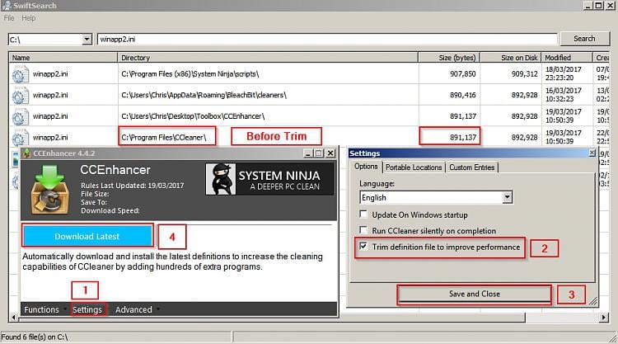Close the Settings dialog with X
The width and height of the screenshot is (618, 344).
pos(592,153)
